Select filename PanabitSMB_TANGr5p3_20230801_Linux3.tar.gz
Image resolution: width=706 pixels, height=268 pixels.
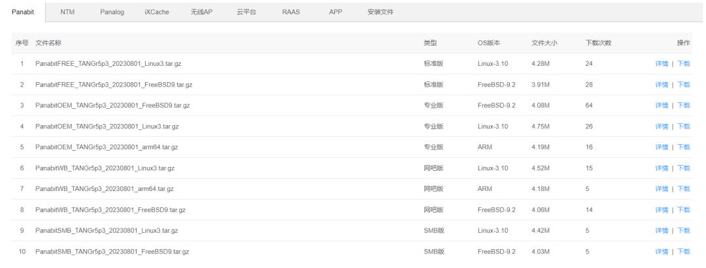tap(107, 231)
